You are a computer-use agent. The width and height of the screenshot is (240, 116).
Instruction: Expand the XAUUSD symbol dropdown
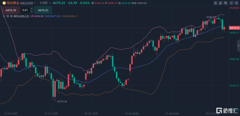click(x=35, y=3)
